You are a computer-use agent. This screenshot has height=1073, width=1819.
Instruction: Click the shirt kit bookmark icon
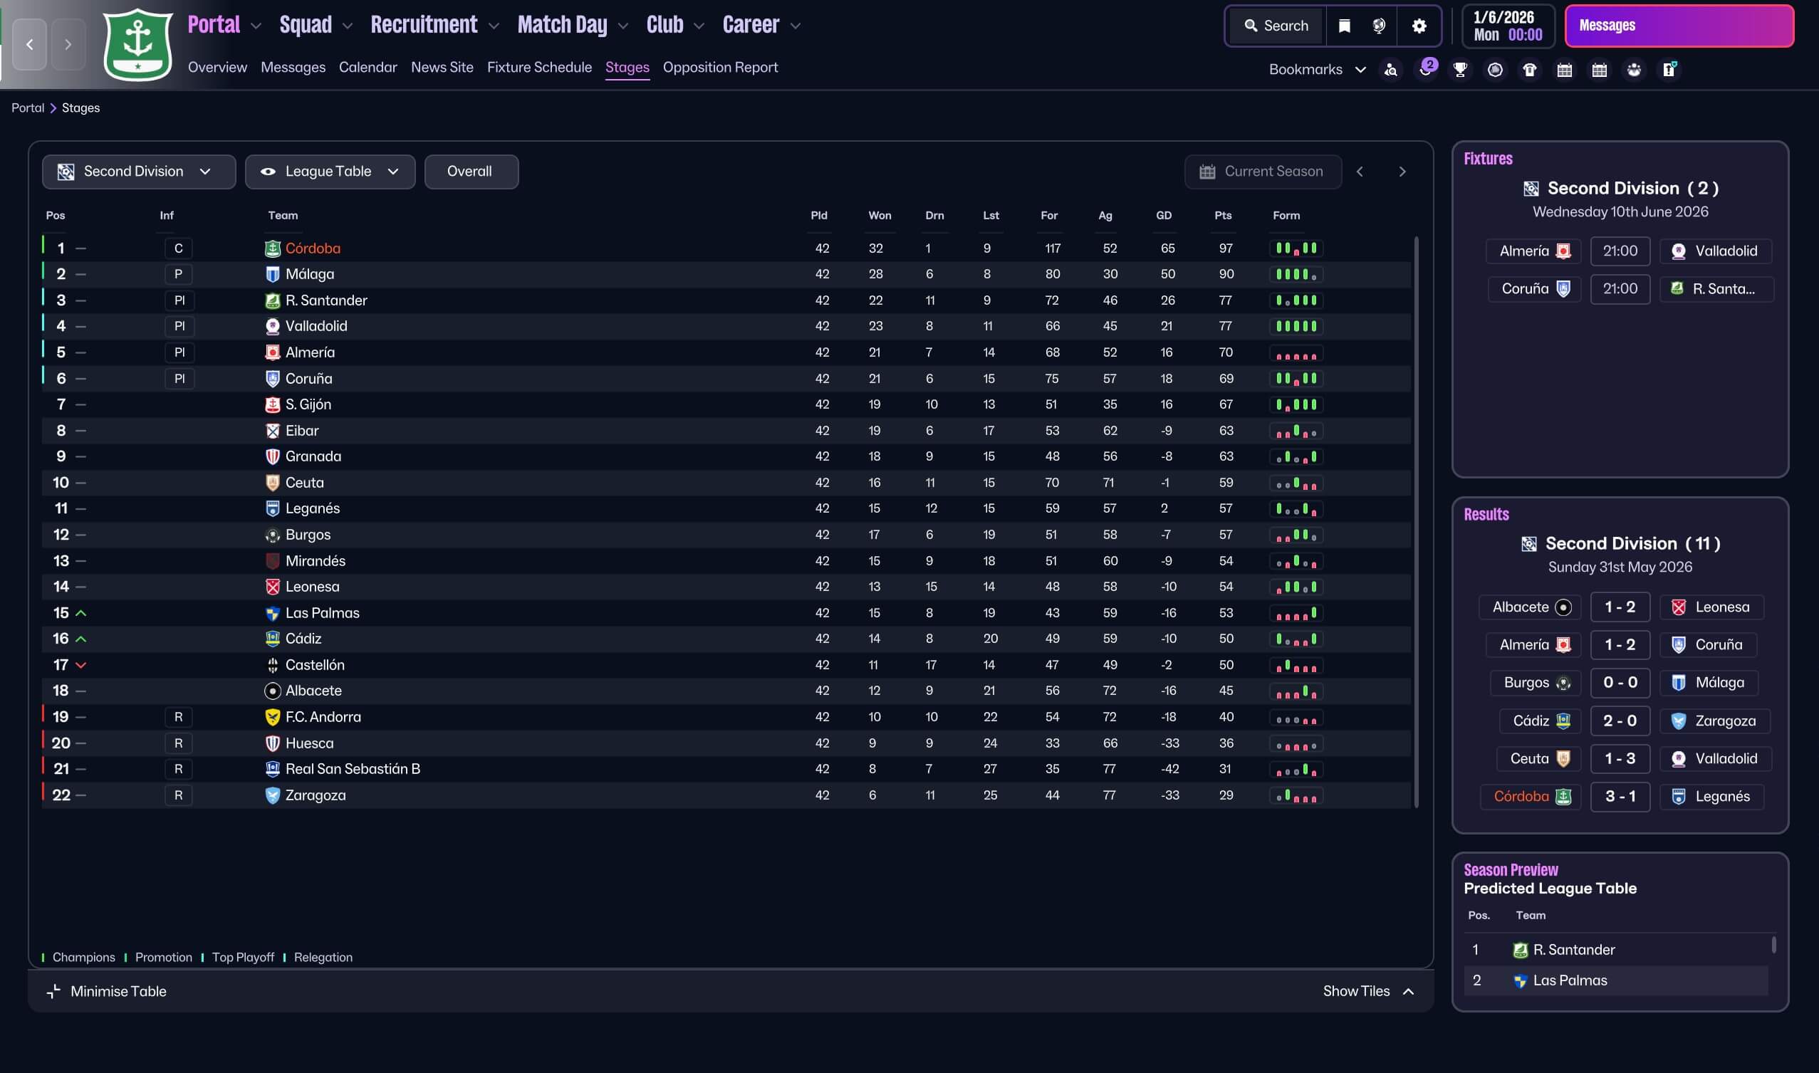point(1529,69)
